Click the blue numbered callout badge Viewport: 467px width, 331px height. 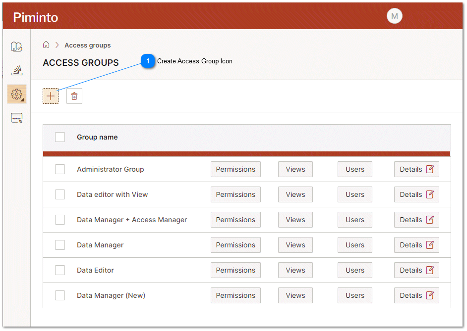[x=148, y=61]
